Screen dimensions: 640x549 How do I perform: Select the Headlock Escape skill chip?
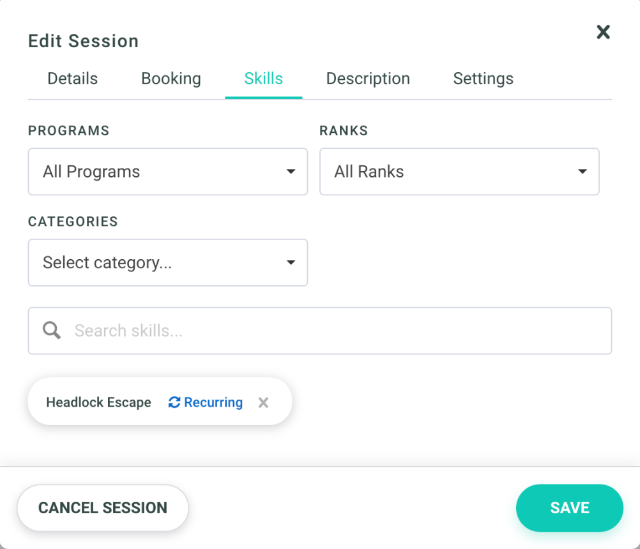pos(98,402)
